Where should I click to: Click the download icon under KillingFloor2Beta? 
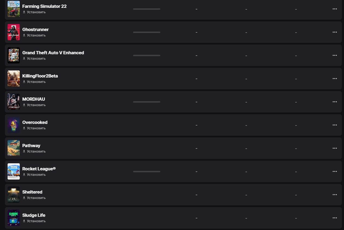tap(24, 82)
